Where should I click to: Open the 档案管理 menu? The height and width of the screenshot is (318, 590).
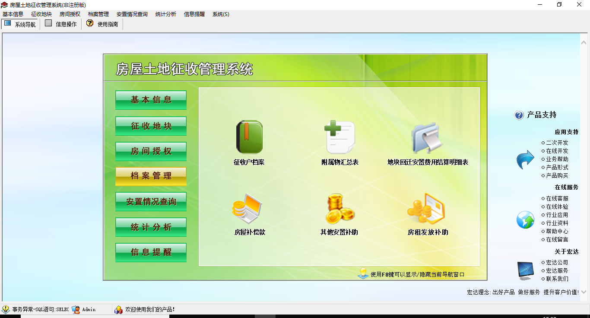point(98,14)
